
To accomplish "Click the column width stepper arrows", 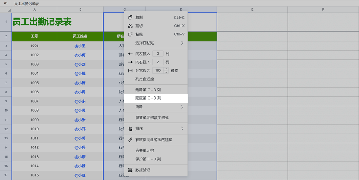I will click(166, 71).
